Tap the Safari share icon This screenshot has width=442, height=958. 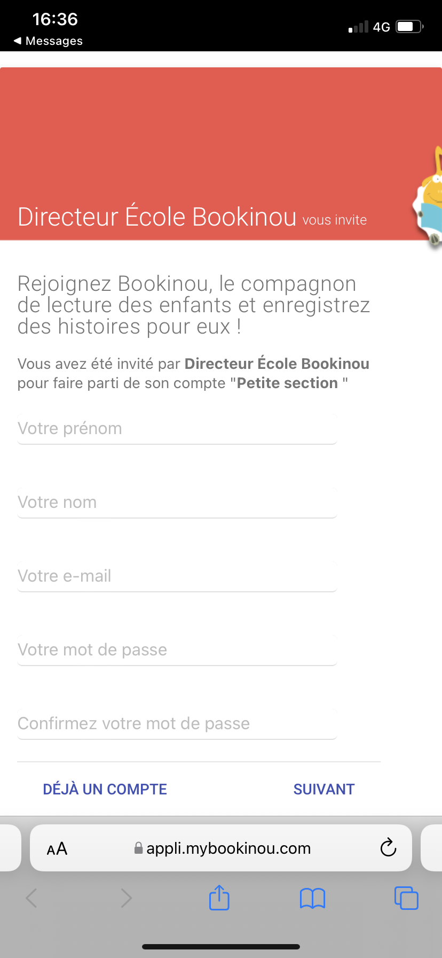click(219, 898)
